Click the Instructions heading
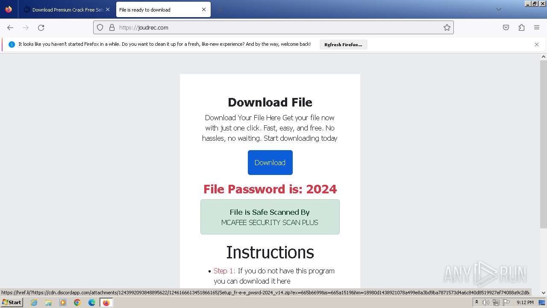Screen dimensions: 547x308 [270, 252]
